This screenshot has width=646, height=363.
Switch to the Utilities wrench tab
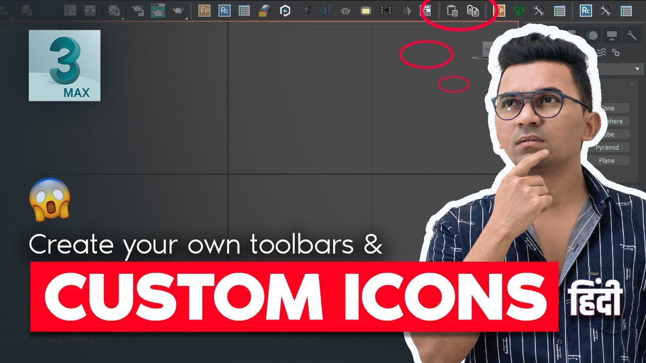[x=632, y=35]
